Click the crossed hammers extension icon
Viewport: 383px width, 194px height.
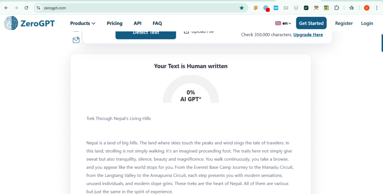316,8
